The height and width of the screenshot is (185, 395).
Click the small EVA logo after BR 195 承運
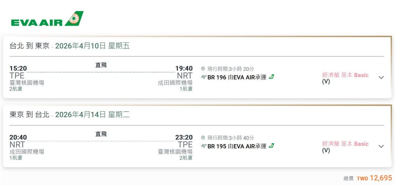(271, 146)
